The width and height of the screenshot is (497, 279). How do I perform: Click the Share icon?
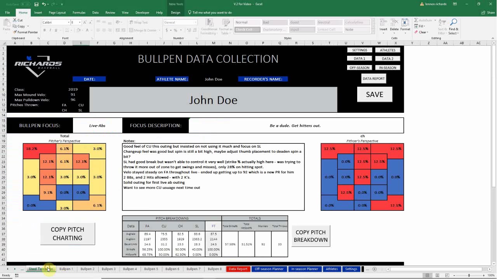[488, 12]
